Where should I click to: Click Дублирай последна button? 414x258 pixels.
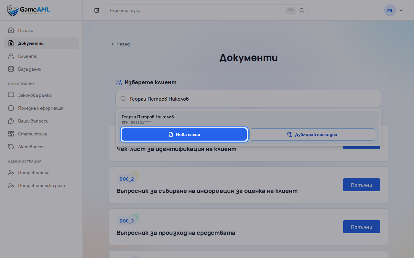click(x=312, y=134)
